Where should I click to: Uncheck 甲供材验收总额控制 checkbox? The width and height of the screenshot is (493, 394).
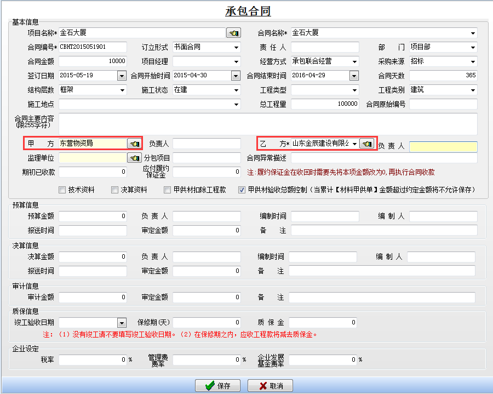point(242,190)
